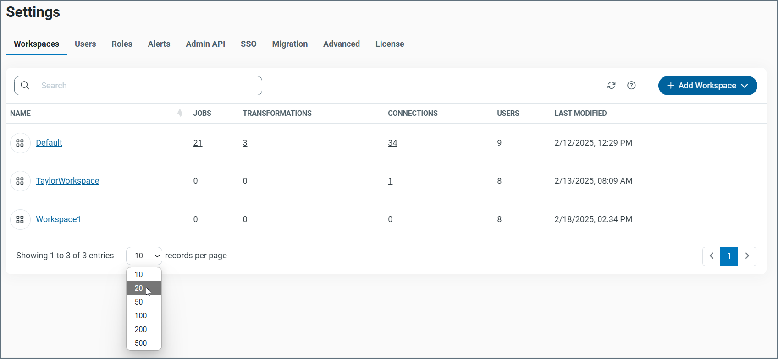Open the 21 jobs link for Default
The height and width of the screenshot is (359, 778).
point(198,143)
